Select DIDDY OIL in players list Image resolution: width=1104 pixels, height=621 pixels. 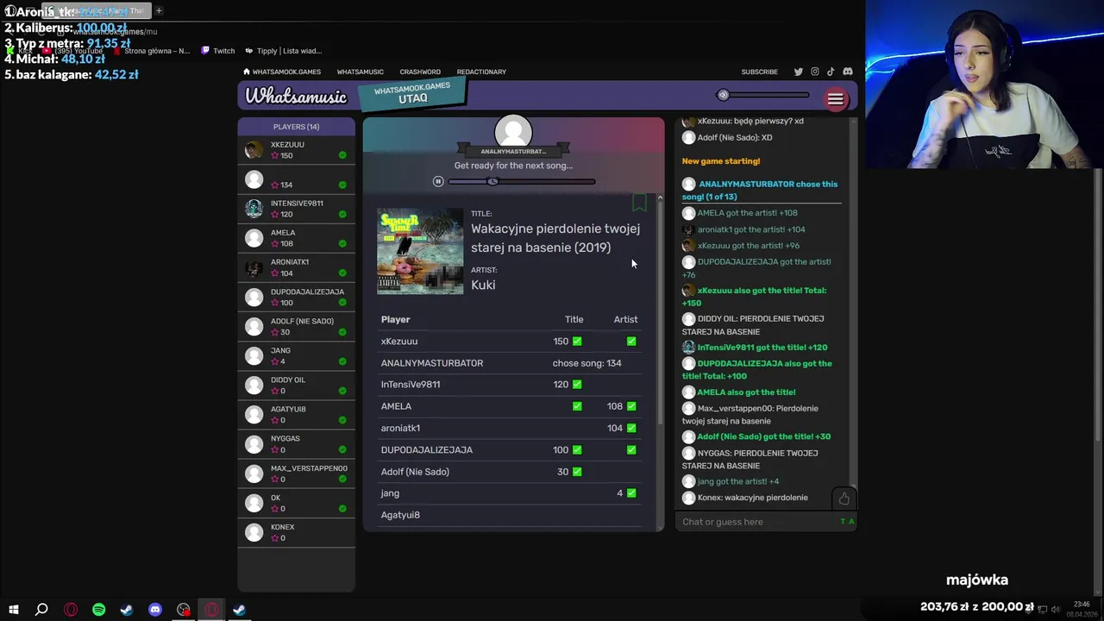296,385
